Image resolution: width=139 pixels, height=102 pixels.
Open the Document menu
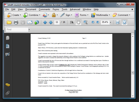pyautogui.click(x=31, y=9)
